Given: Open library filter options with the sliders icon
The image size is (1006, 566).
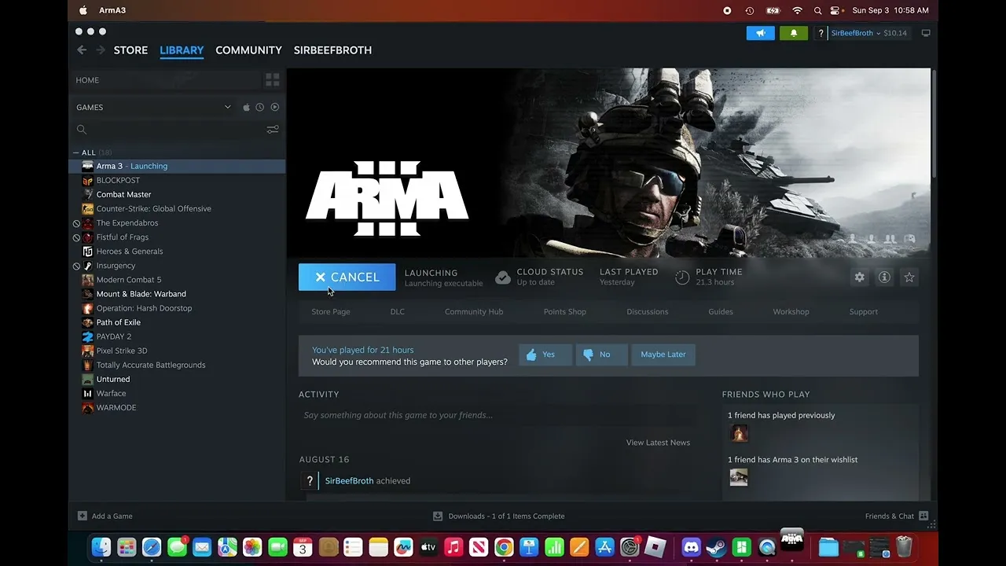Looking at the screenshot, I should pyautogui.click(x=273, y=129).
